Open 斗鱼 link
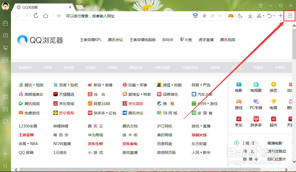 pyautogui.click(x=186, y=39)
